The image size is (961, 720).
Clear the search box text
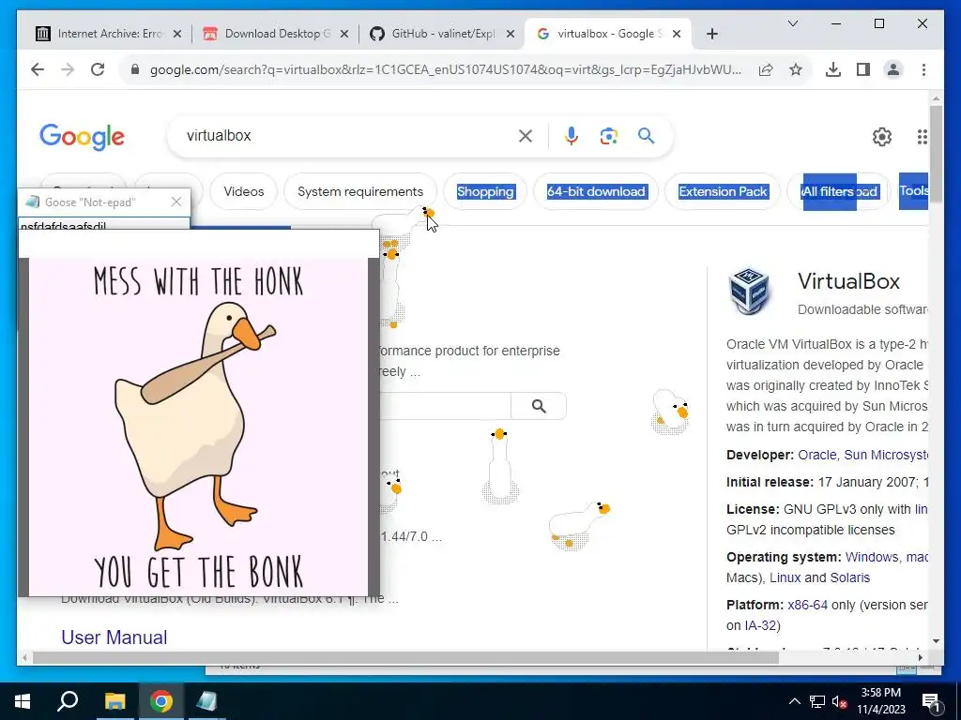coord(526,136)
